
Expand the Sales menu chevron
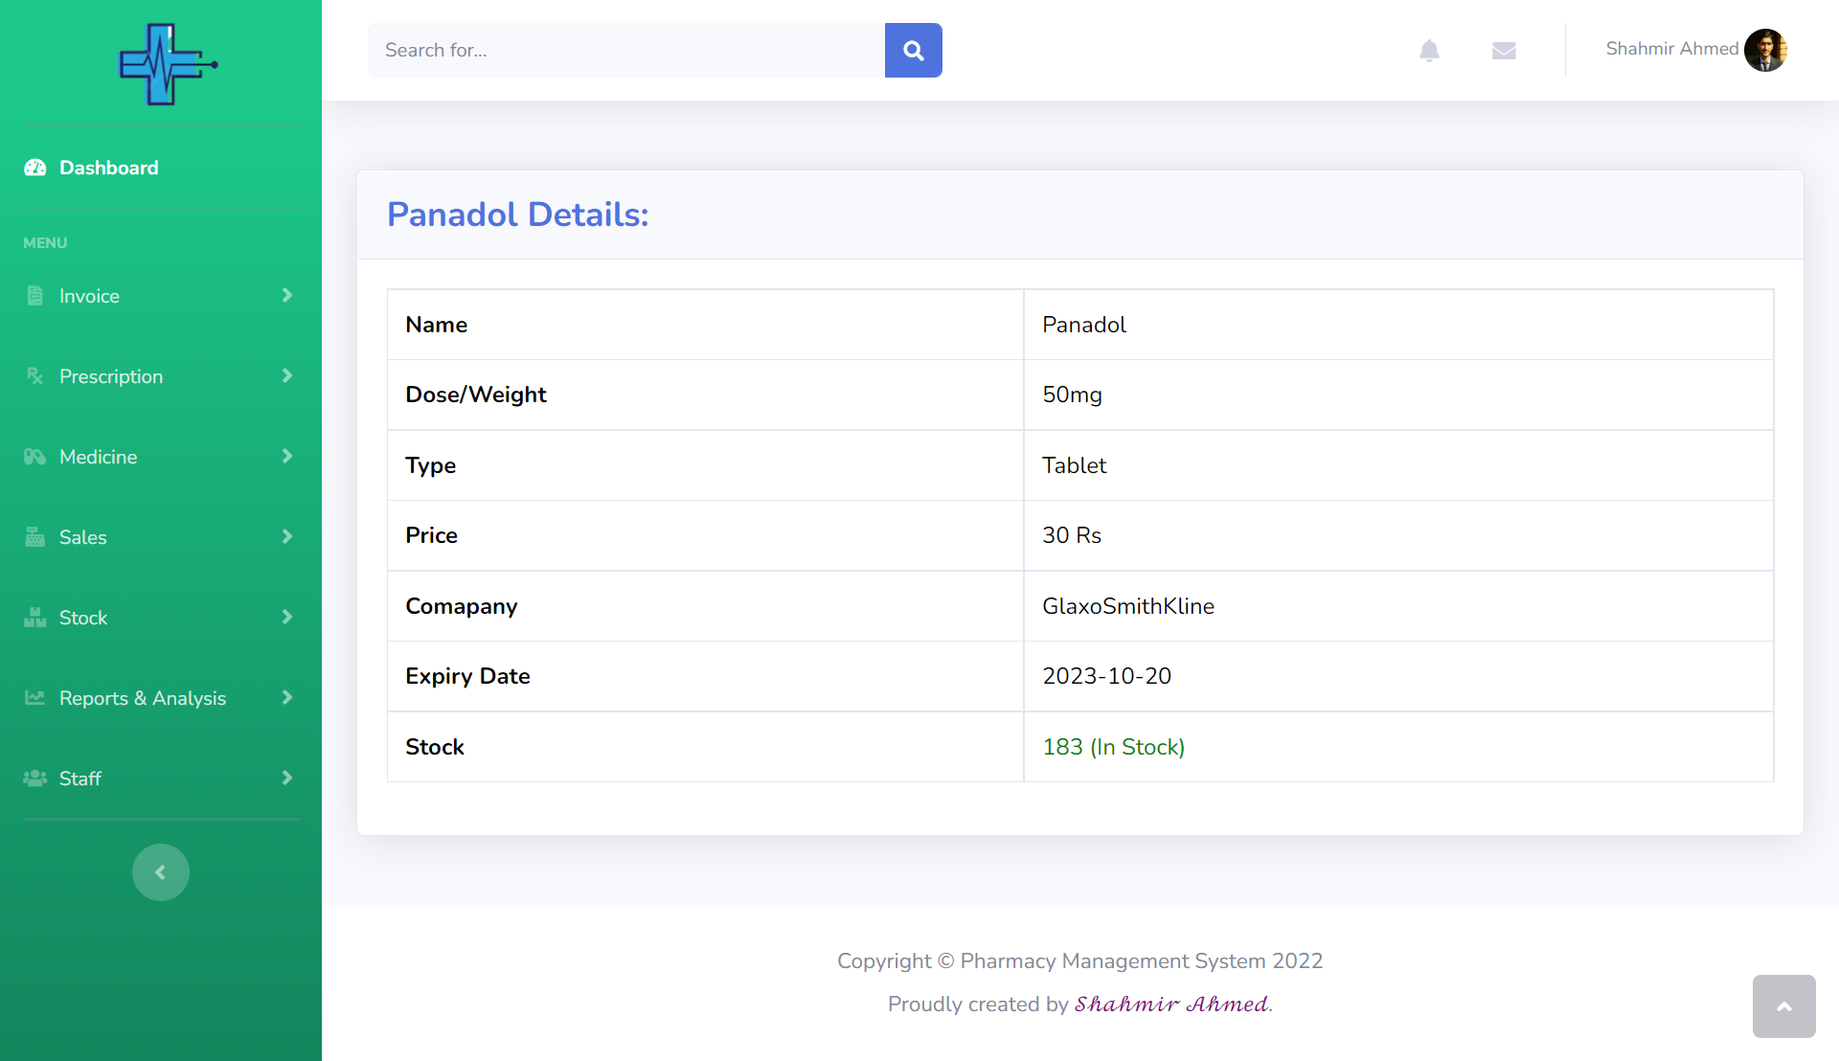point(286,537)
